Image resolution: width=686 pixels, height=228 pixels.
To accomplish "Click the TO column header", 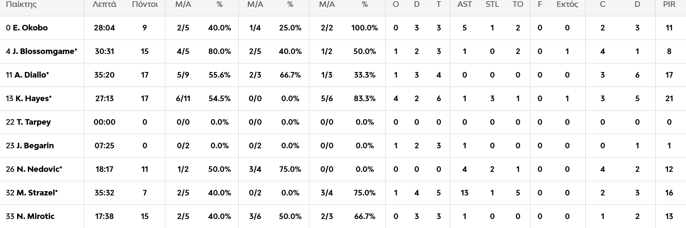I will click(x=518, y=5).
